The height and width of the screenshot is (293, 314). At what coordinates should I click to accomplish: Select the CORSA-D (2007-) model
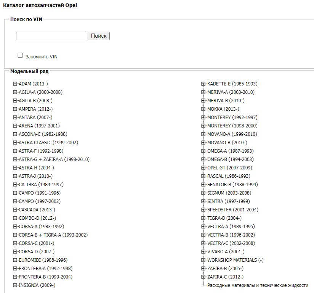pos(37,252)
